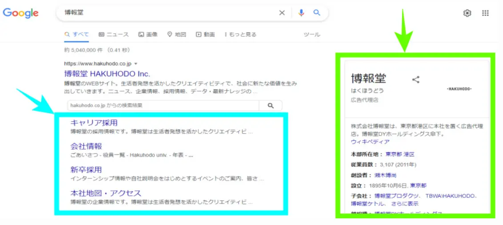This screenshot has height=225, width=503.
Task: Open the ツール options
Action: tap(311, 35)
